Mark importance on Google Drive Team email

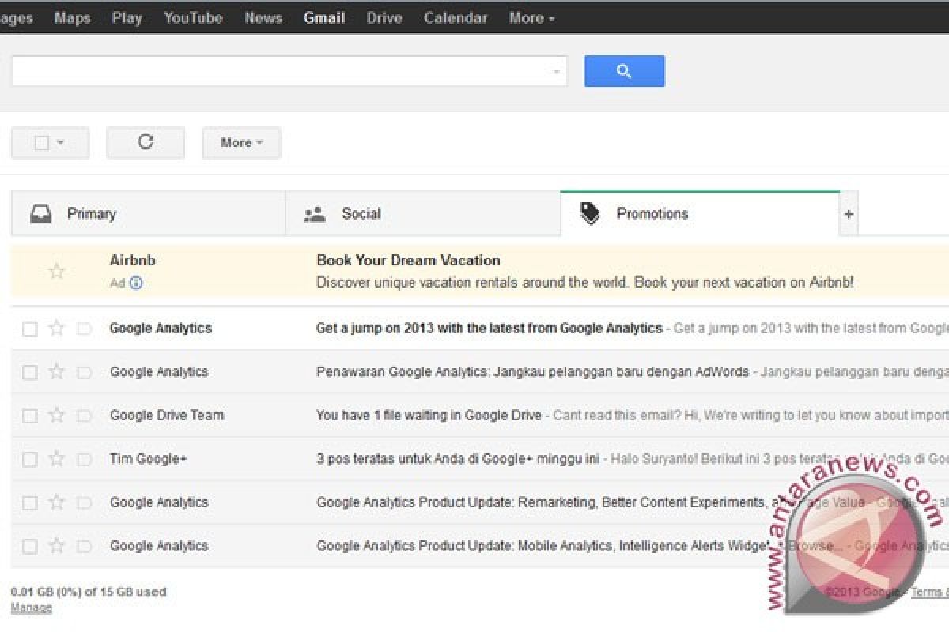click(84, 416)
